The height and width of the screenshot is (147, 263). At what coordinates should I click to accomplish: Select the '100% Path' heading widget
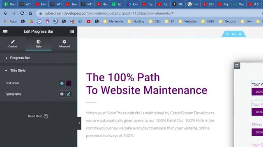pos(147,84)
